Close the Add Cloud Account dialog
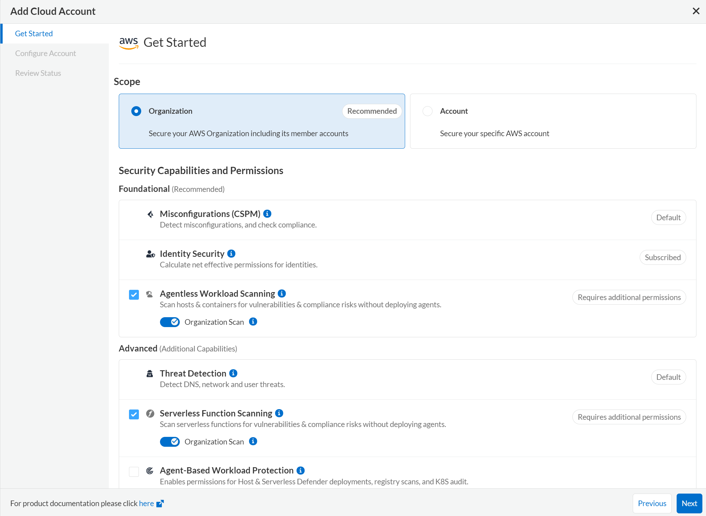Image resolution: width=706 pixels, height=516 pixels. (x=696, y=11)
